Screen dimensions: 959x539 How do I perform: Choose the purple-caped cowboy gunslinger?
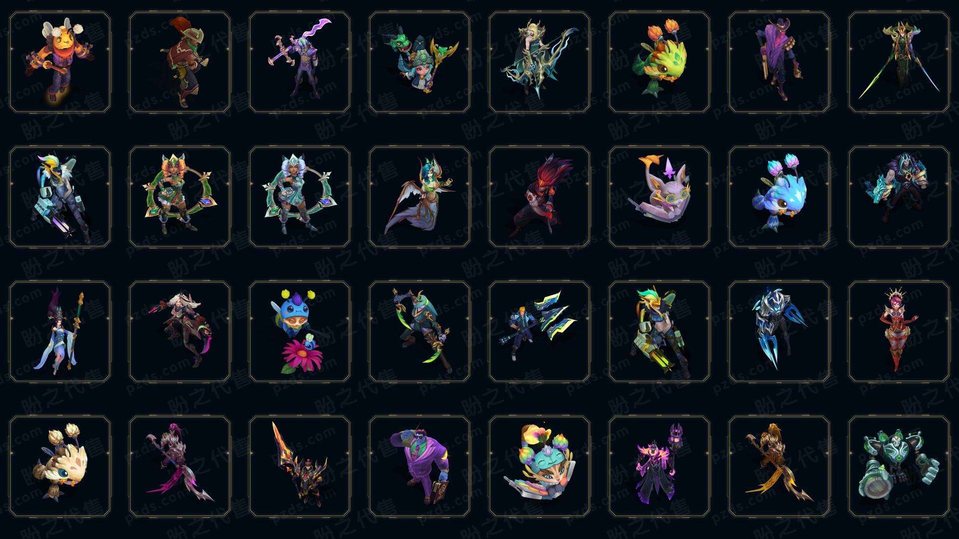[x=779, y=62]
